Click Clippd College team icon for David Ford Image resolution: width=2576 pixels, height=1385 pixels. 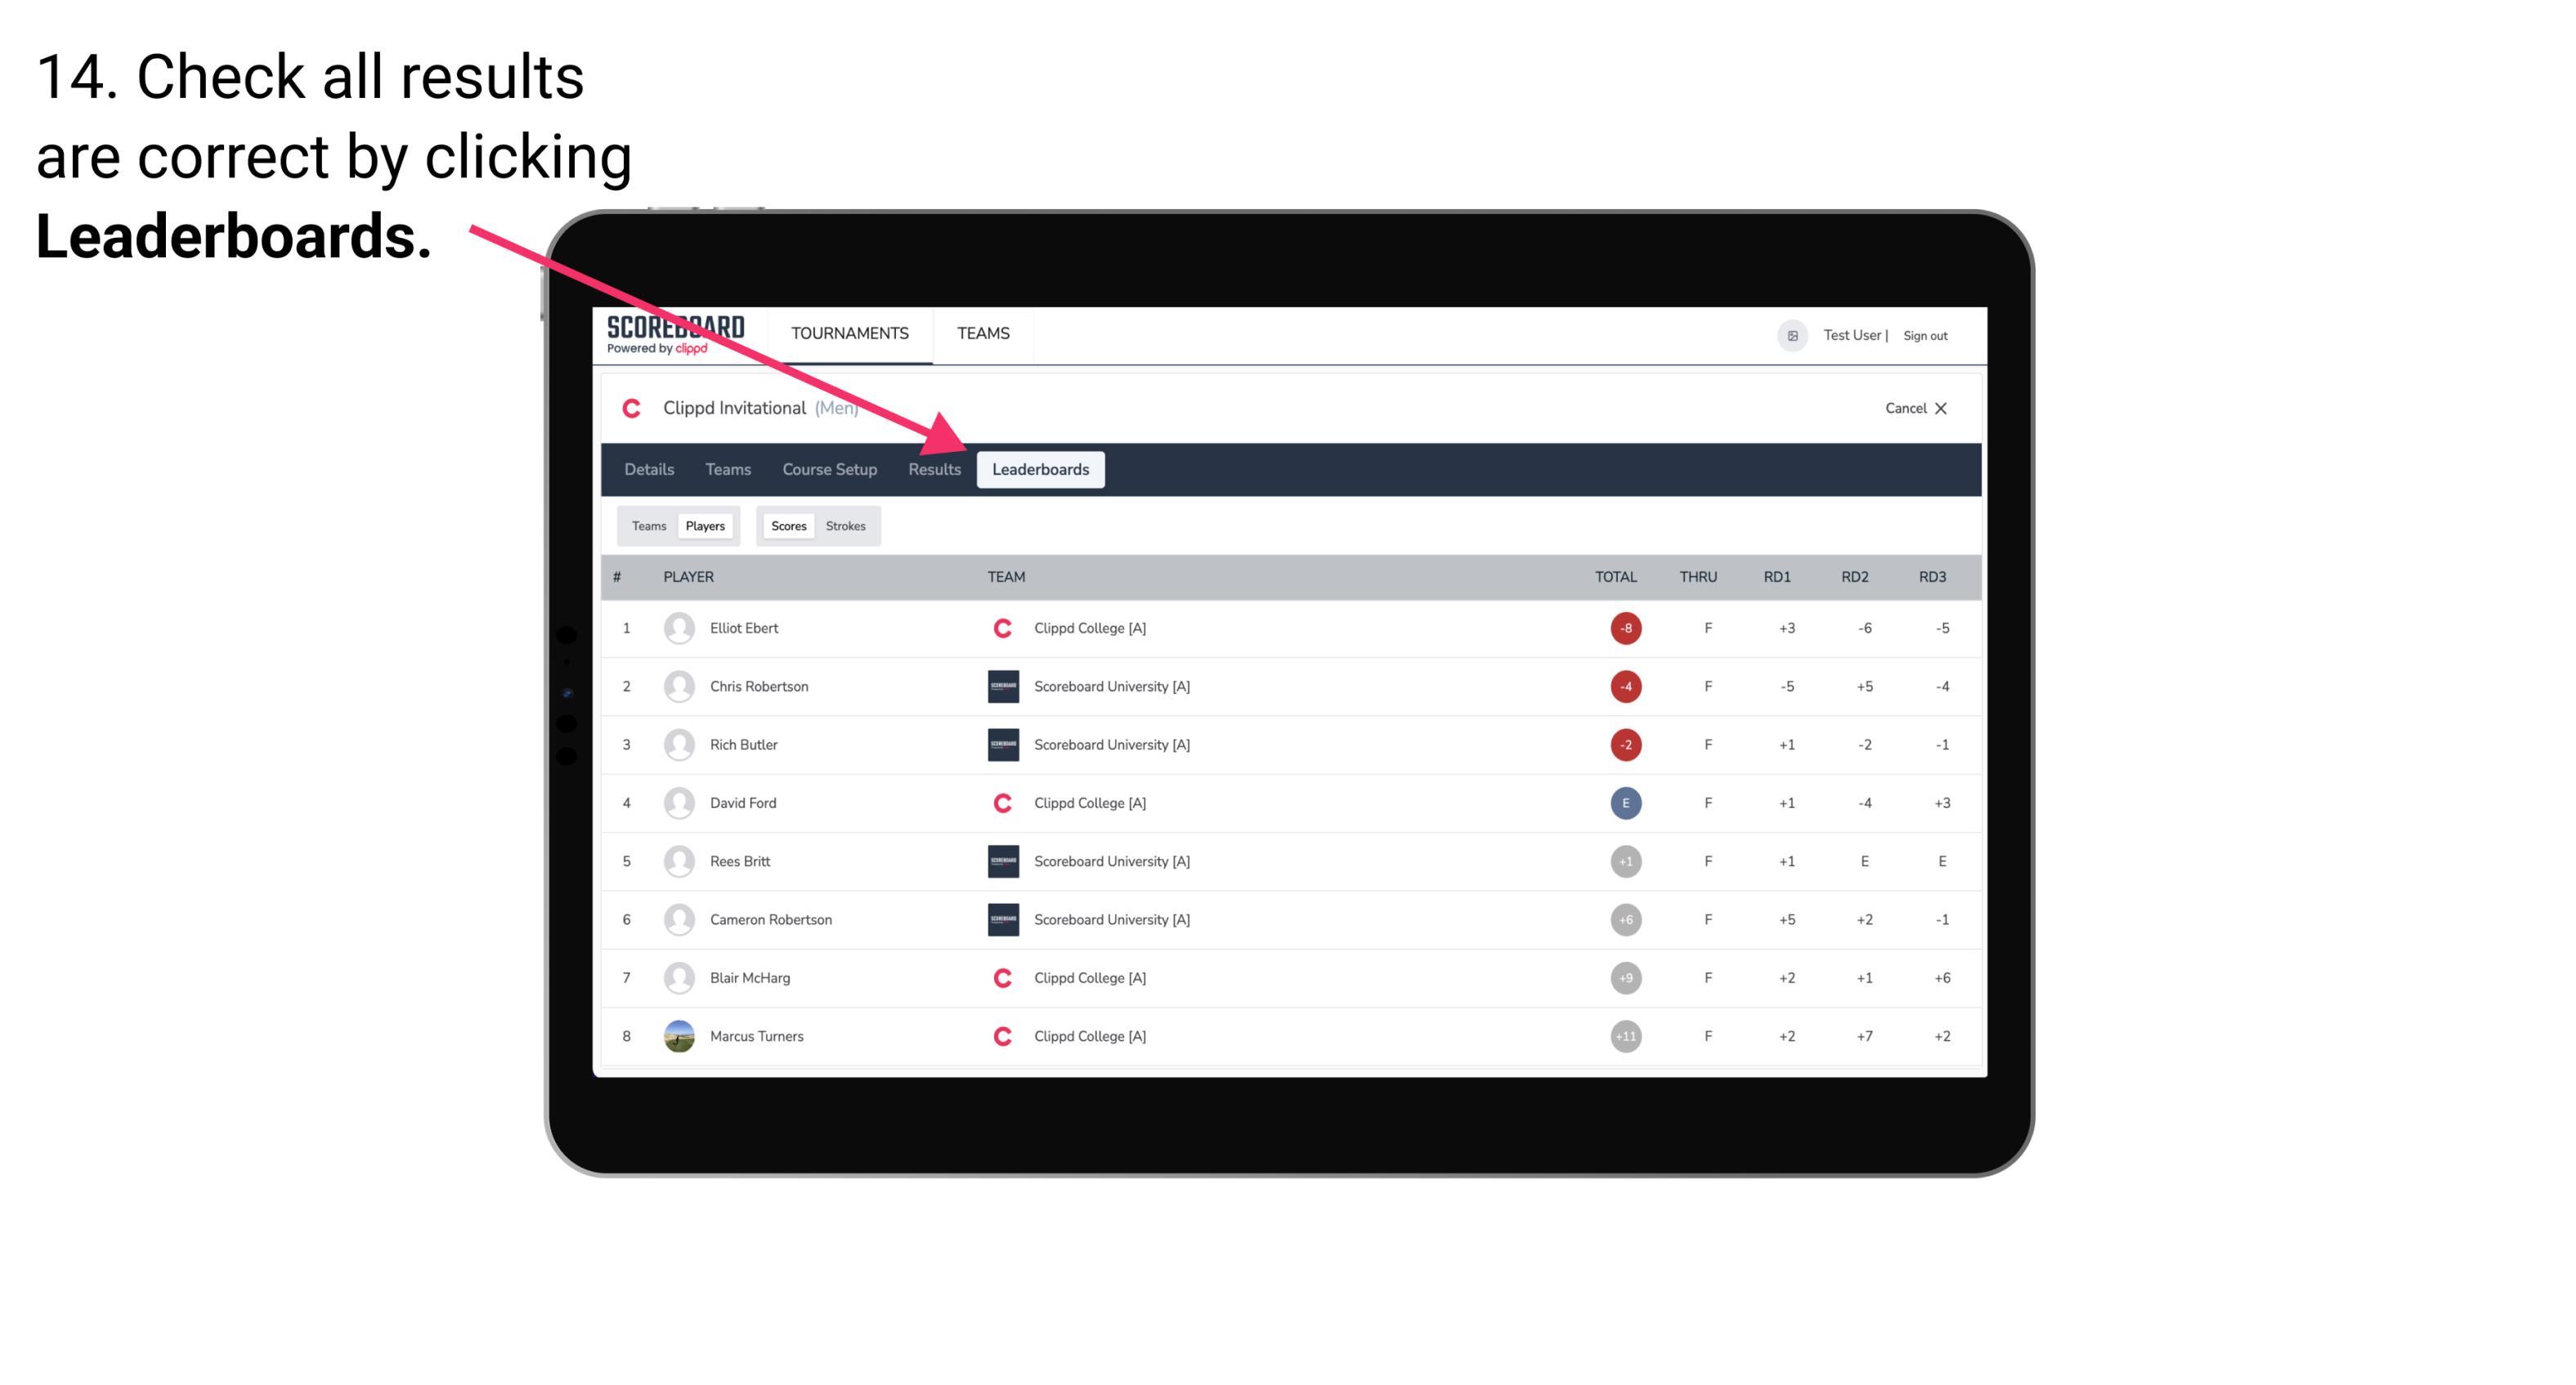(998, 802)
